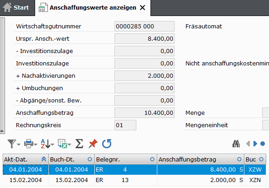
Task: Click the Excel export icon
Action: [62, 144]
